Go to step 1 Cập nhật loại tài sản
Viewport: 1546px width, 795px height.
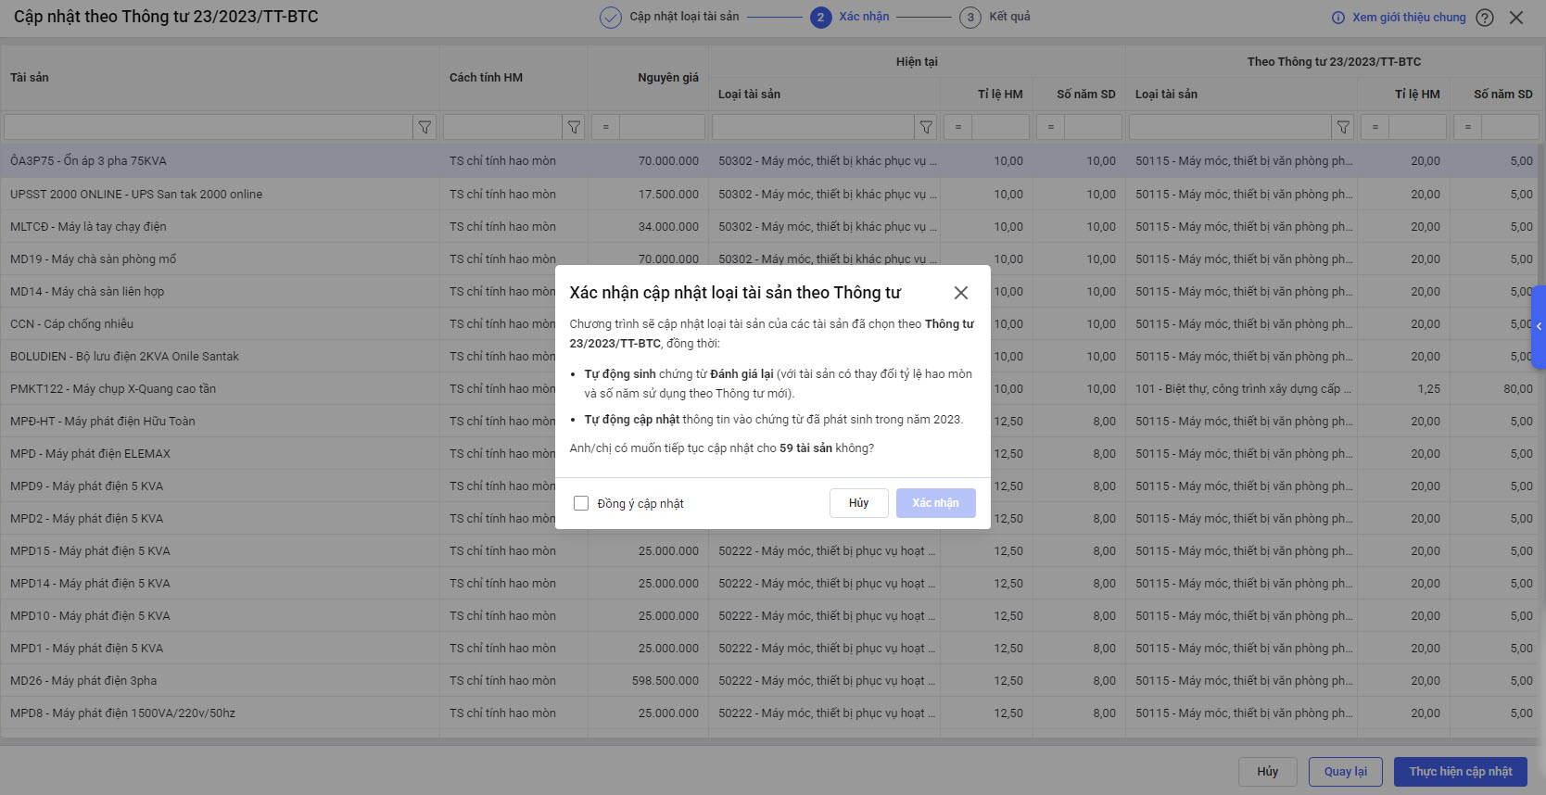click(611, 18)
